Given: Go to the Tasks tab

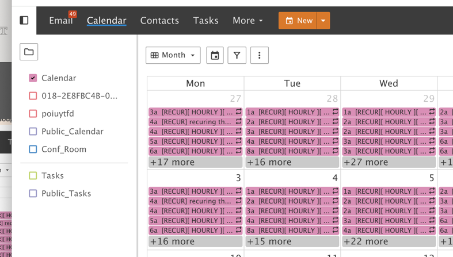Looking at the screenshot, I should pyautogui.click(x=205, y=21).
